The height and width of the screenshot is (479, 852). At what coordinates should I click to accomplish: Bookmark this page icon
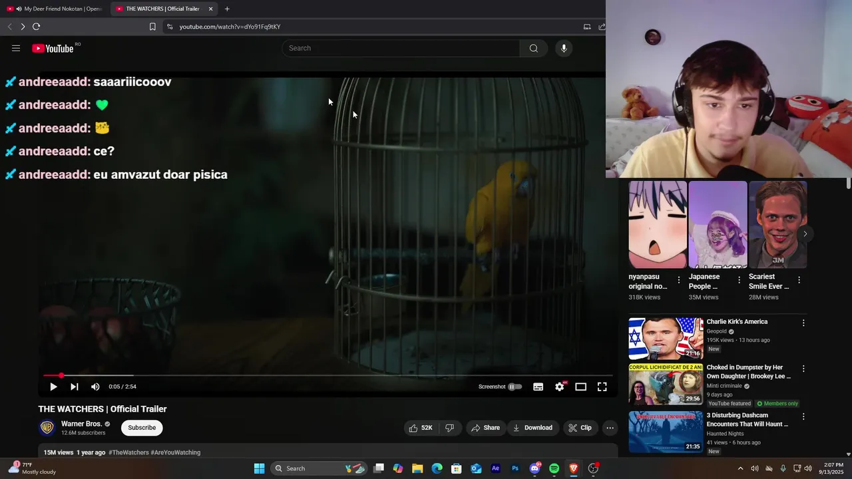click(x=152, y=27)
